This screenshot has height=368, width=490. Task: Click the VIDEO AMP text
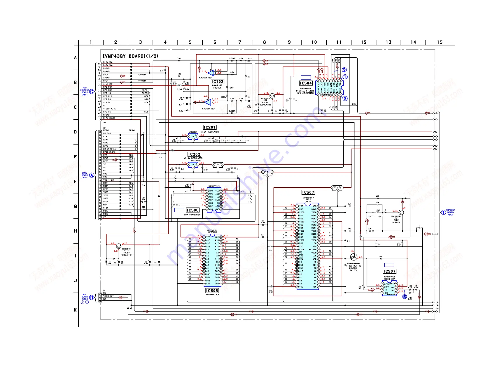[x=389, y=279]
